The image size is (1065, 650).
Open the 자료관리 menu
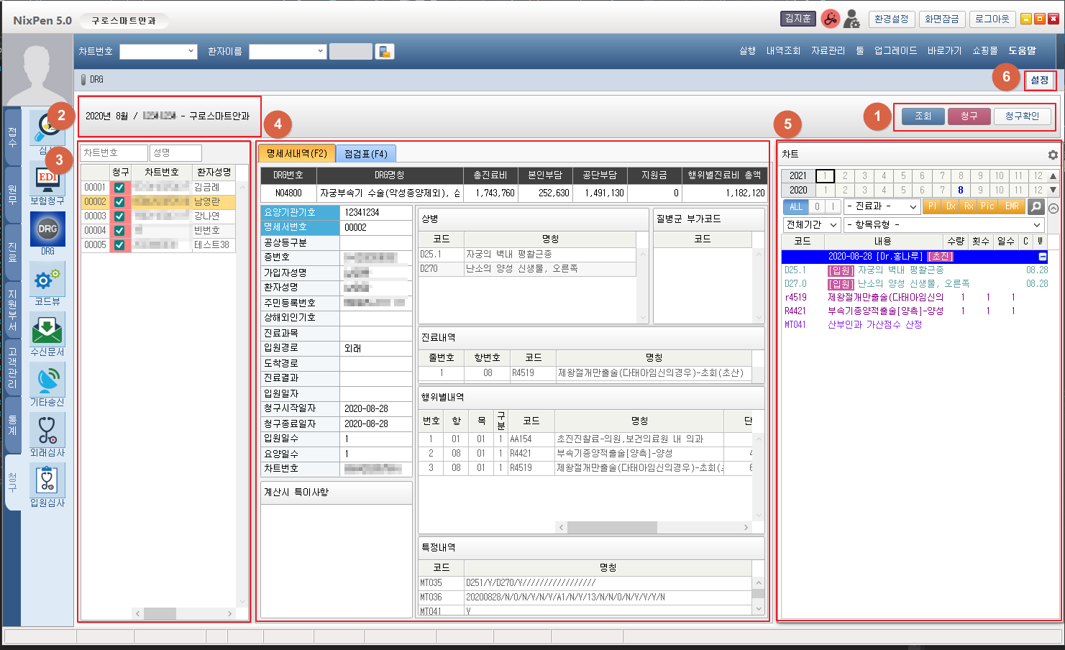(828, 50)
